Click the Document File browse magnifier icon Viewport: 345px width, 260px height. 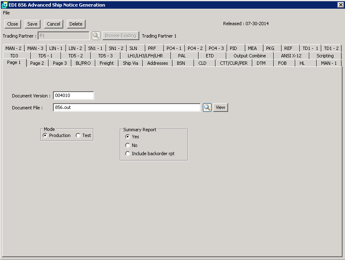207,107
